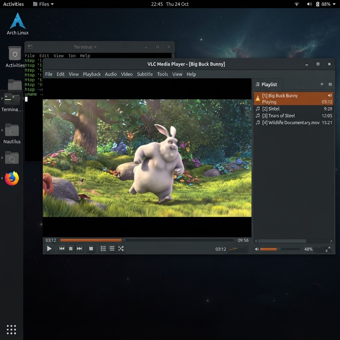This screenshot has height=340, width=340.
Task: Click the music note icon beside Tears of Steel
Action: click(258, 116)
